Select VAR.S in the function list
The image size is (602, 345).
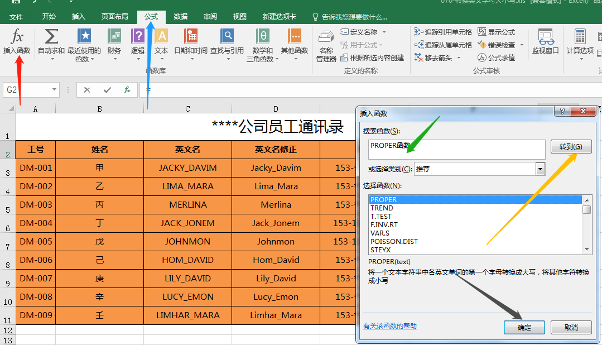475,233
